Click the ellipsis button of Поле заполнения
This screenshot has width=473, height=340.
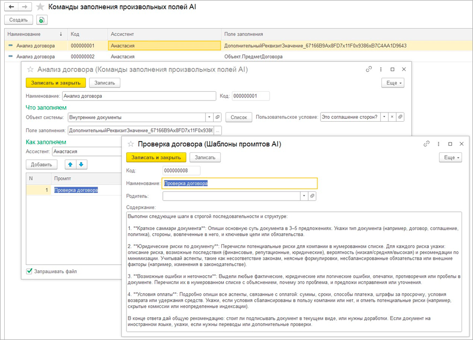tap(218, 131)
